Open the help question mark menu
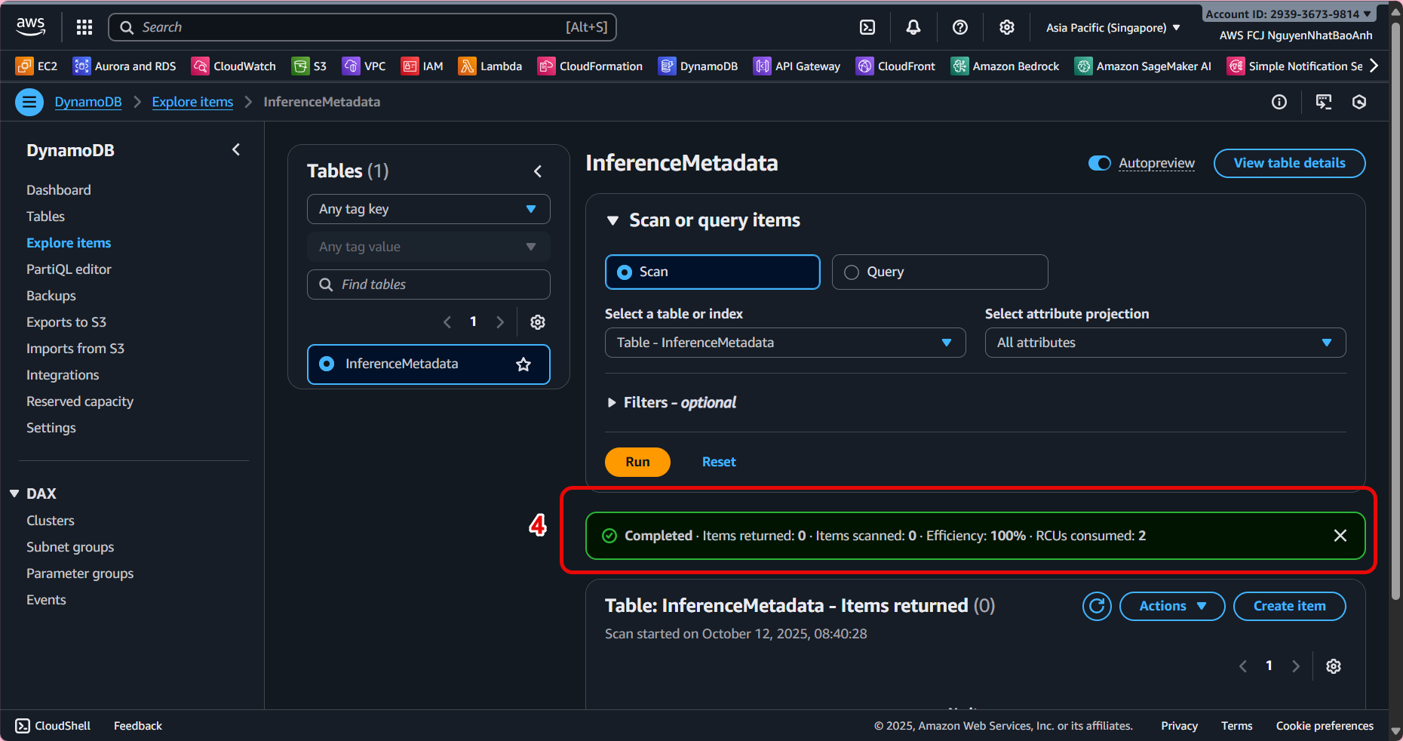This screenshot has width=1403, height=741. [960, 27]
